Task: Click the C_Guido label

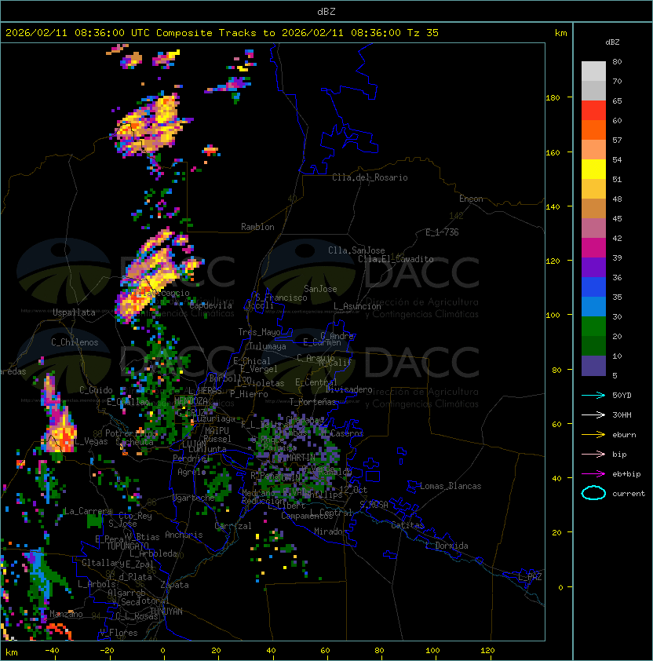Action: coord(96,390)
